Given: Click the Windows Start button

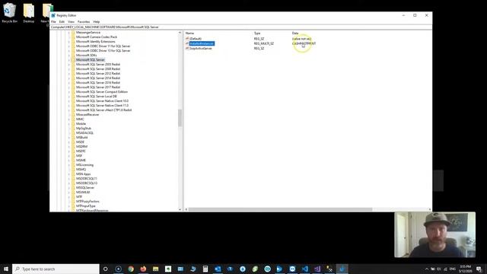Looking at the screenshot, I should click(x=6, y=269).
